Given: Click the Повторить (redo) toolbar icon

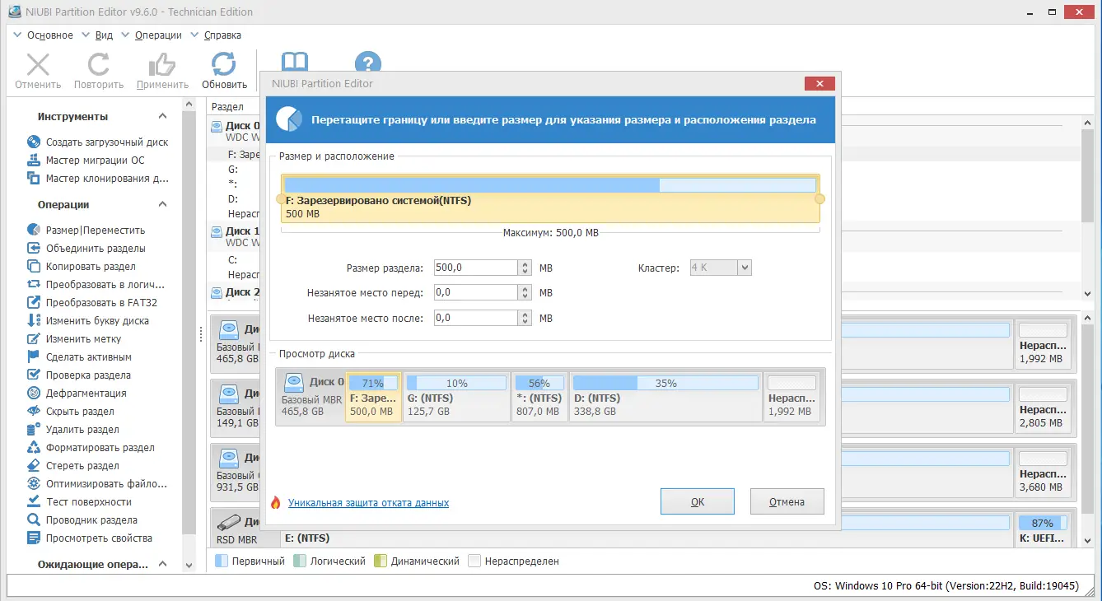Looking at the screenshot, I should coord(99,65).
